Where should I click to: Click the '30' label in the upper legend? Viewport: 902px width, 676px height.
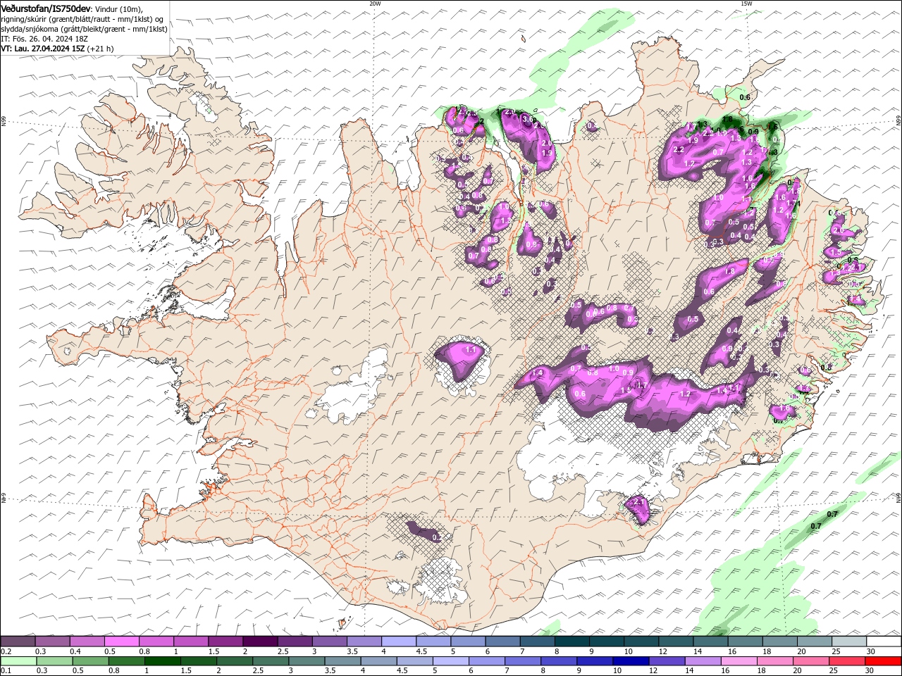coord(870,651)
